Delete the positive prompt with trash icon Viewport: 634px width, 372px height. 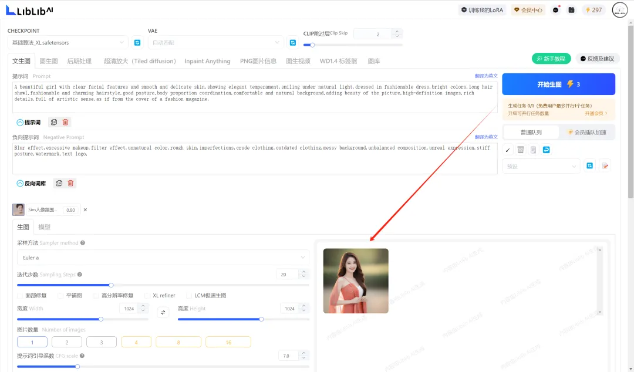65,122
